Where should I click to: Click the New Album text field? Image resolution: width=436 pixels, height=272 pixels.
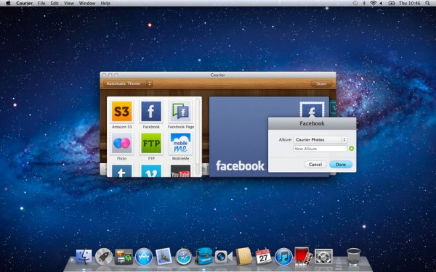320,149
